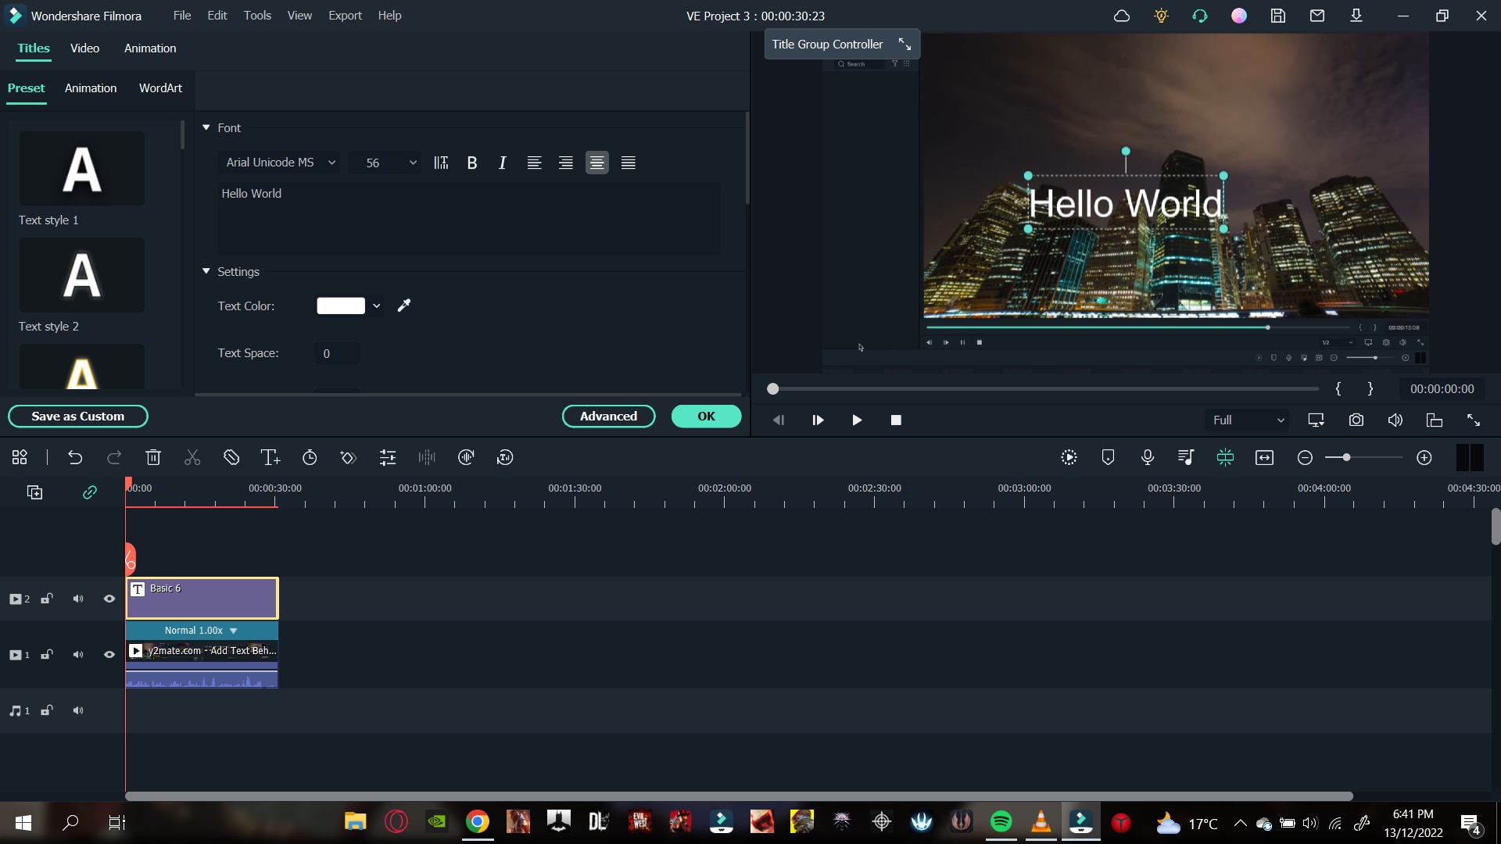Mute audio on track V2
The image size is (1501, 844).
[x=78, y=599]
